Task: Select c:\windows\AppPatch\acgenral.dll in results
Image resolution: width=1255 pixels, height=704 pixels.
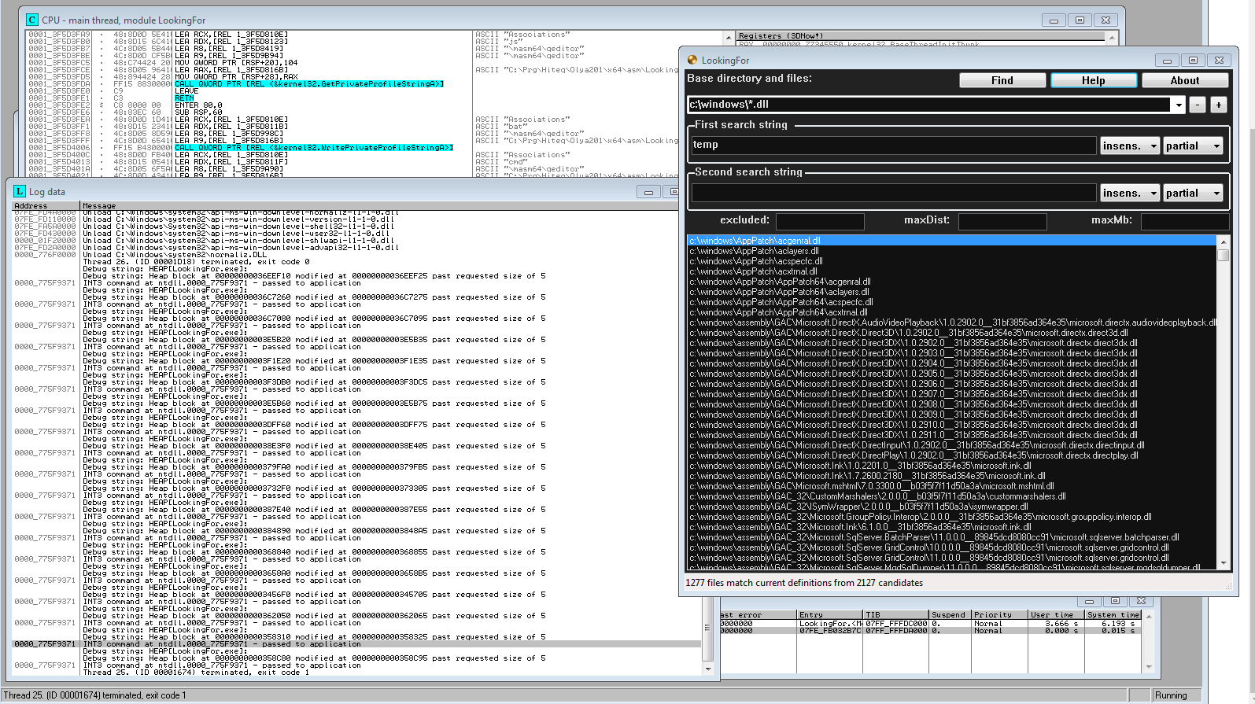Action: (x=951, y=241)
